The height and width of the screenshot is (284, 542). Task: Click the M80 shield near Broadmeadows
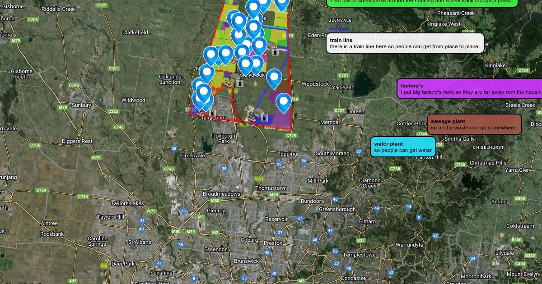(215, 201)
